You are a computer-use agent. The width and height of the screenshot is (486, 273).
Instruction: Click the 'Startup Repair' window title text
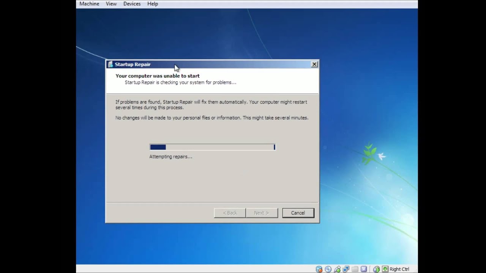pyautogui.click(x=133, y=64)
